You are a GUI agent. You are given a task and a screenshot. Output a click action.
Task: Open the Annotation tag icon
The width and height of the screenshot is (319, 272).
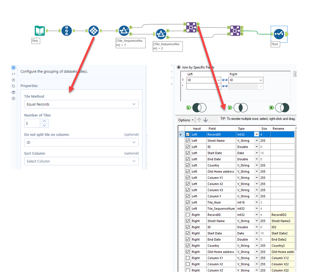[13, 86]
